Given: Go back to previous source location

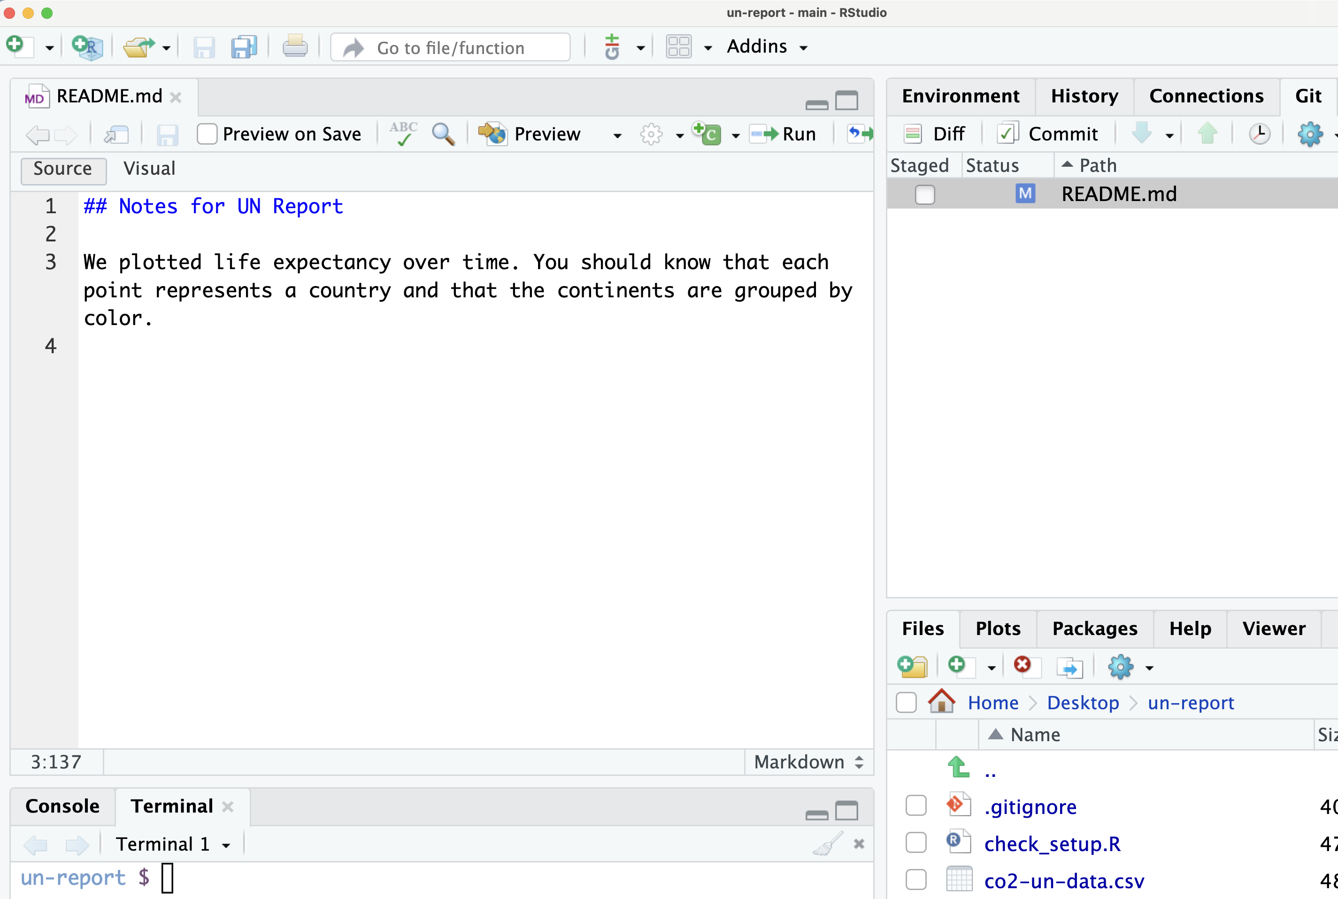Looking at the screenshot, I should 38,135.
